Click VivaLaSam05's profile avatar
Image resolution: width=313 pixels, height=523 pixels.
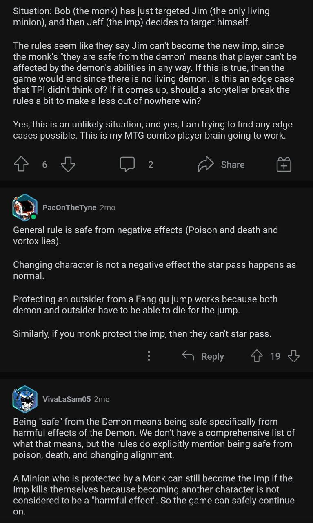[x=25, y=399]
